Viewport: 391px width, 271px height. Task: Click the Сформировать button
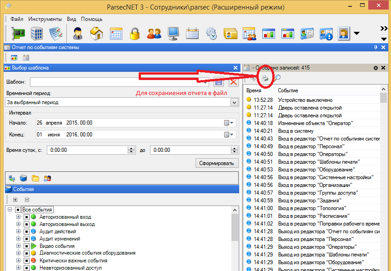[217, 163]
